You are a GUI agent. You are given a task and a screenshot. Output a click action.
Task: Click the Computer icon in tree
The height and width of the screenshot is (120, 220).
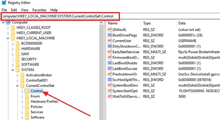pos(8,22)
